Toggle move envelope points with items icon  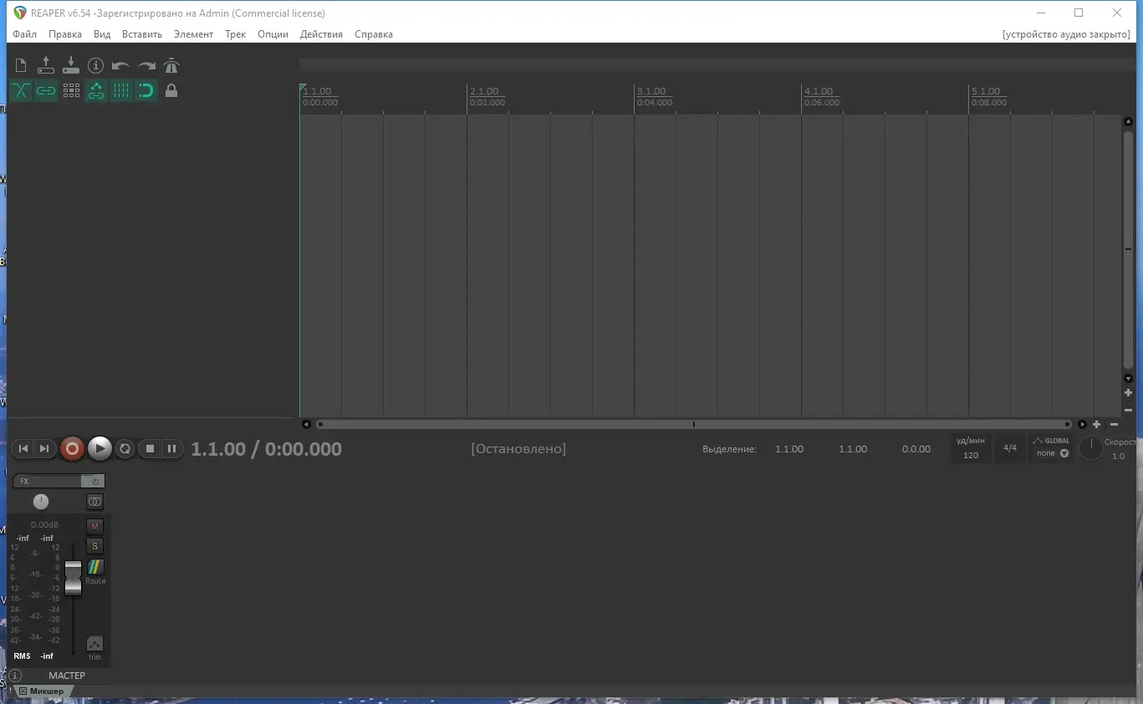point(96,90)
